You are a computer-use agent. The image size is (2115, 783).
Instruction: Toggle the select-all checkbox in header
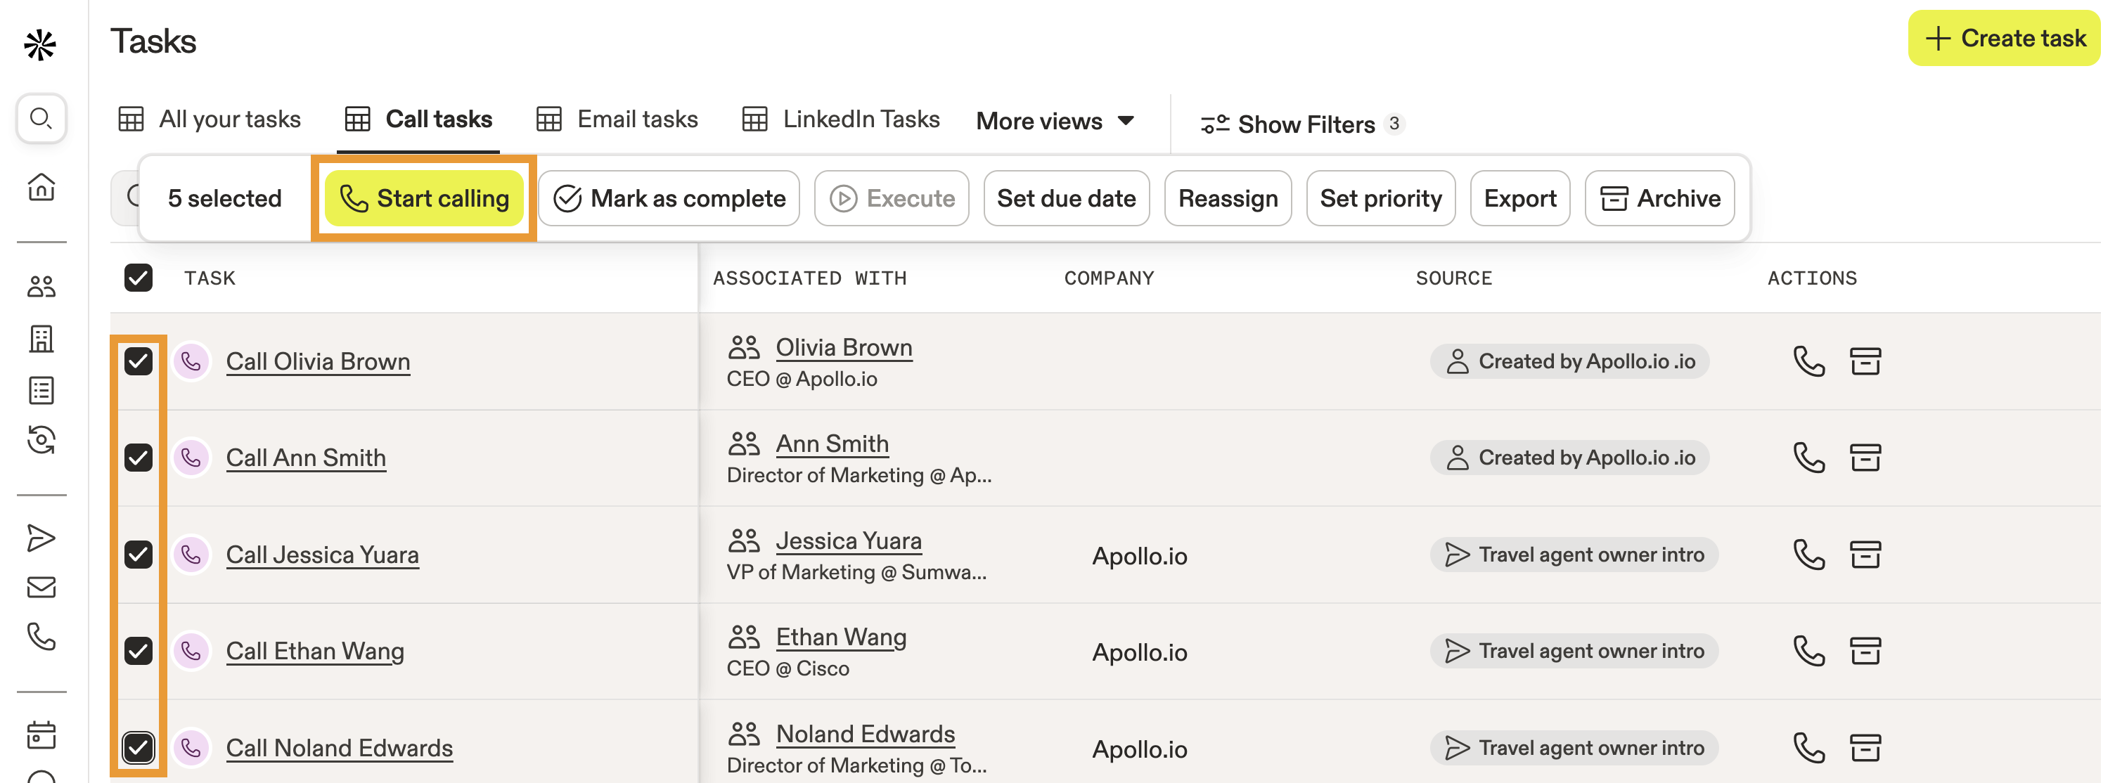(138, 278)
